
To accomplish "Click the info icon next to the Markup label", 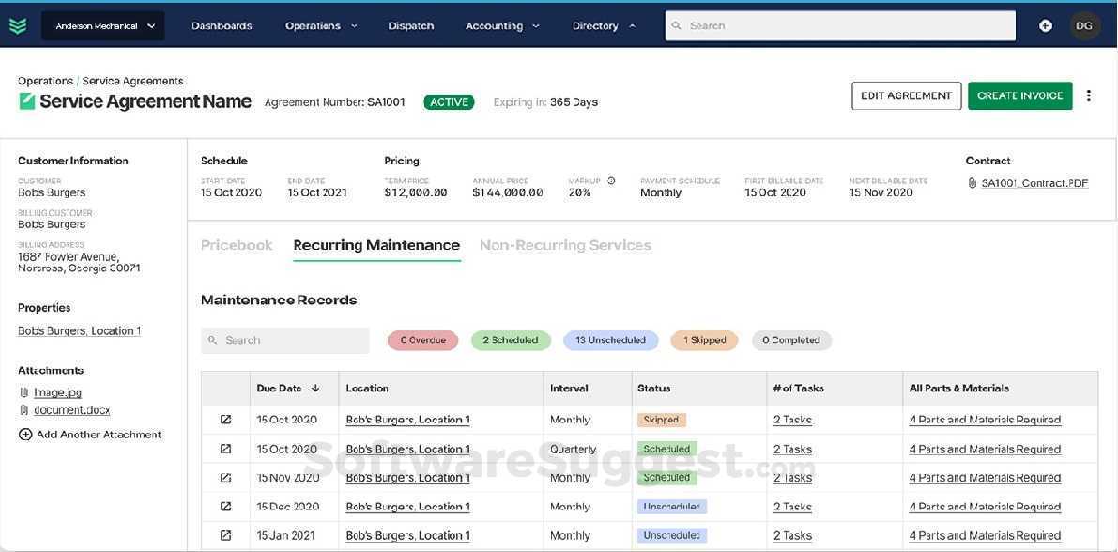I will click(x=609, y=180).
